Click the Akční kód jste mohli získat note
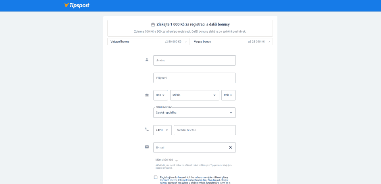This screenshot has height=184, width=381. point(194,167)
